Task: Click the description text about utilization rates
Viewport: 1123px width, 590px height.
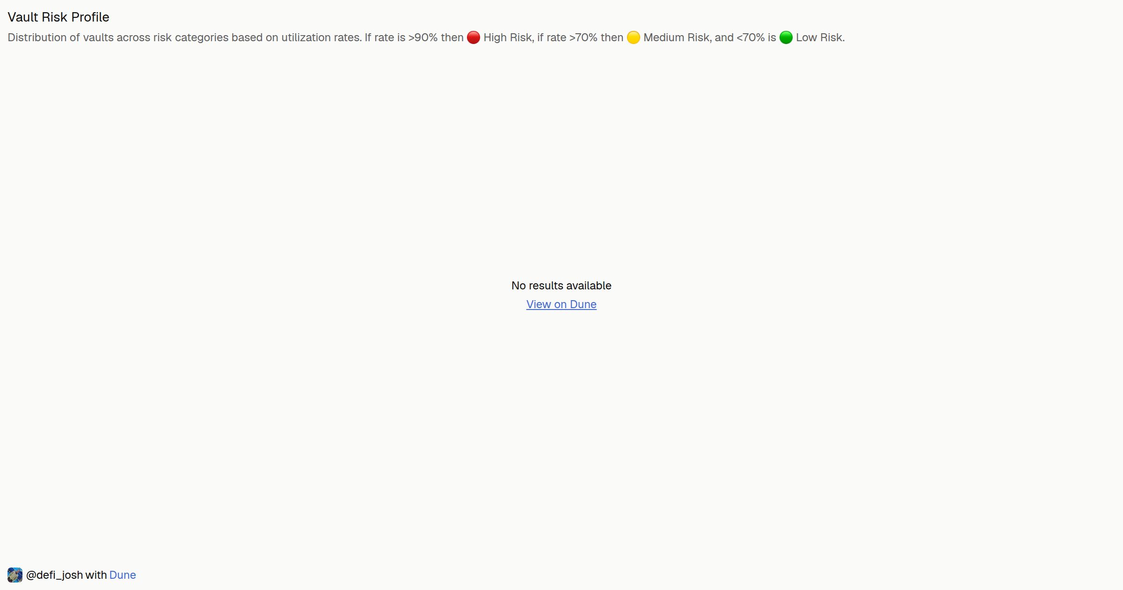Action: tap(426, 37)
